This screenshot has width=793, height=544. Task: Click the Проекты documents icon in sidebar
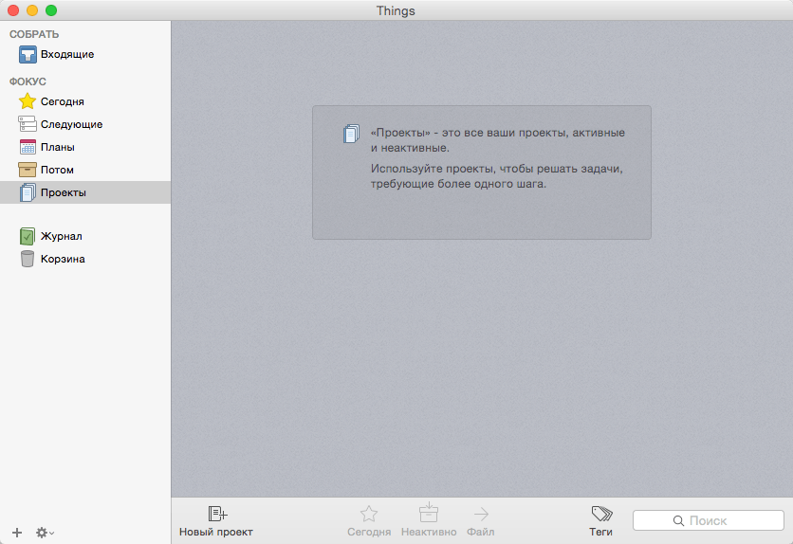(28, 192)
